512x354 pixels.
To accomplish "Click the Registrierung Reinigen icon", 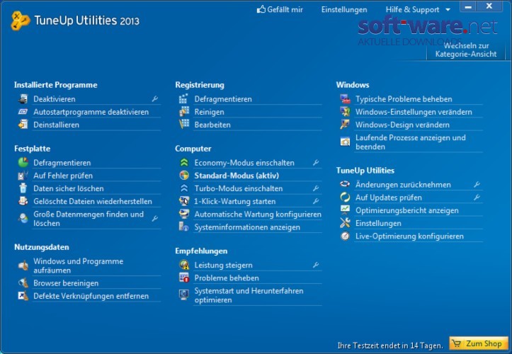I will (x=184, y=112).
